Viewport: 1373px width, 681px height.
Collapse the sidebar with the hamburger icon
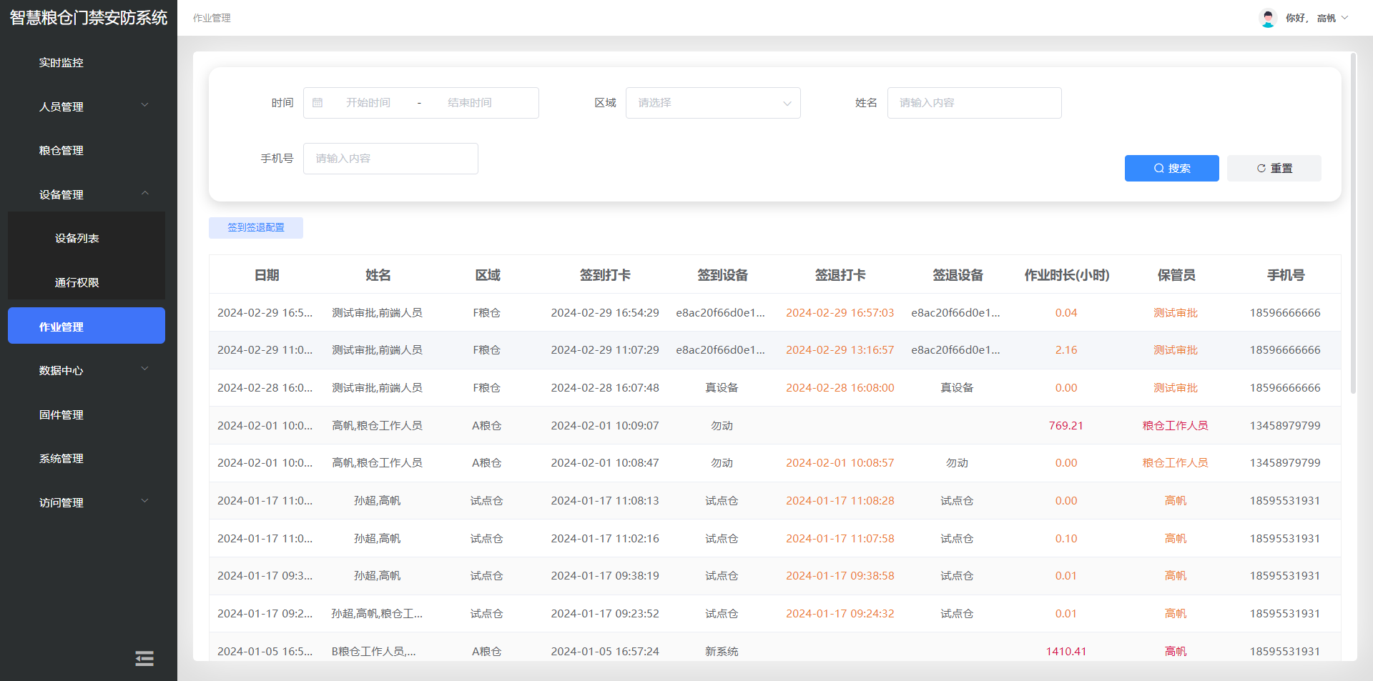click(144, 658)
